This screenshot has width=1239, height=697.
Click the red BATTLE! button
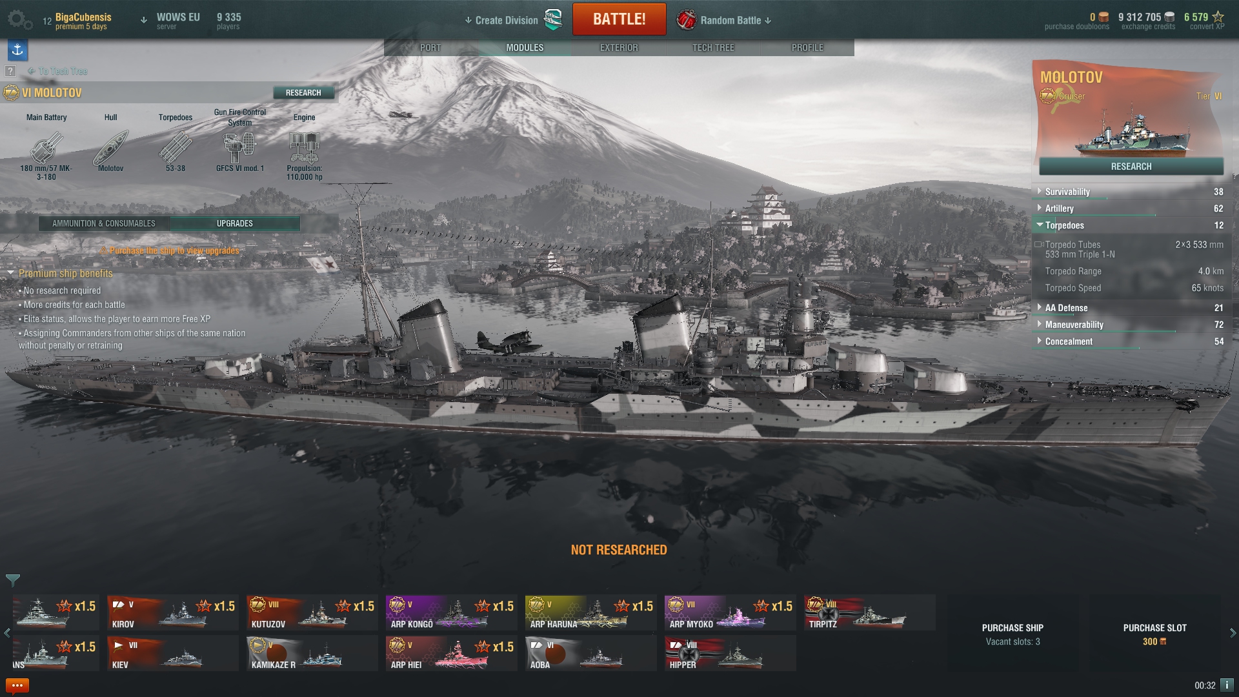coord(619,19)
